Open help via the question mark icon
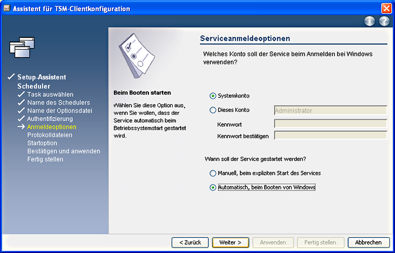The image size is (395, 253). pos(384,21)
